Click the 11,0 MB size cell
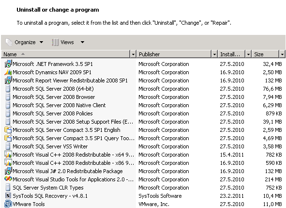Image resolution: width=286 pixels, height=208 pixels. (x=272, y=204)
